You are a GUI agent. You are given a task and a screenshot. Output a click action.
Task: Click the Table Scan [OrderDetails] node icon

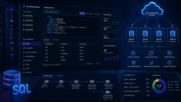click(x=108, y=92)
